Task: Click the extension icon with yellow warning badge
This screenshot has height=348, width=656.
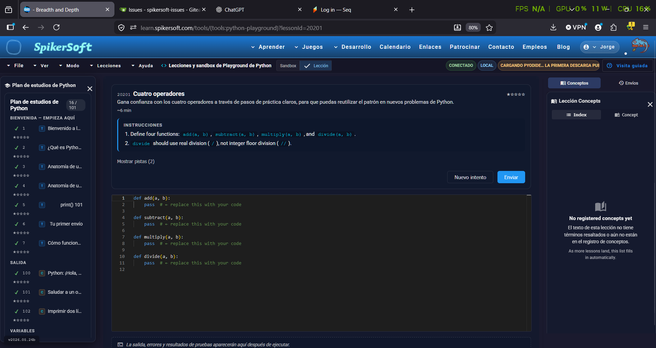Action: pos(630,27)
